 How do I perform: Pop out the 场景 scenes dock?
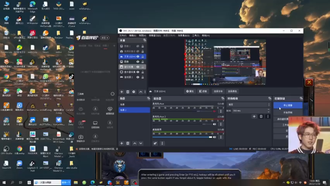pos(148,98)
